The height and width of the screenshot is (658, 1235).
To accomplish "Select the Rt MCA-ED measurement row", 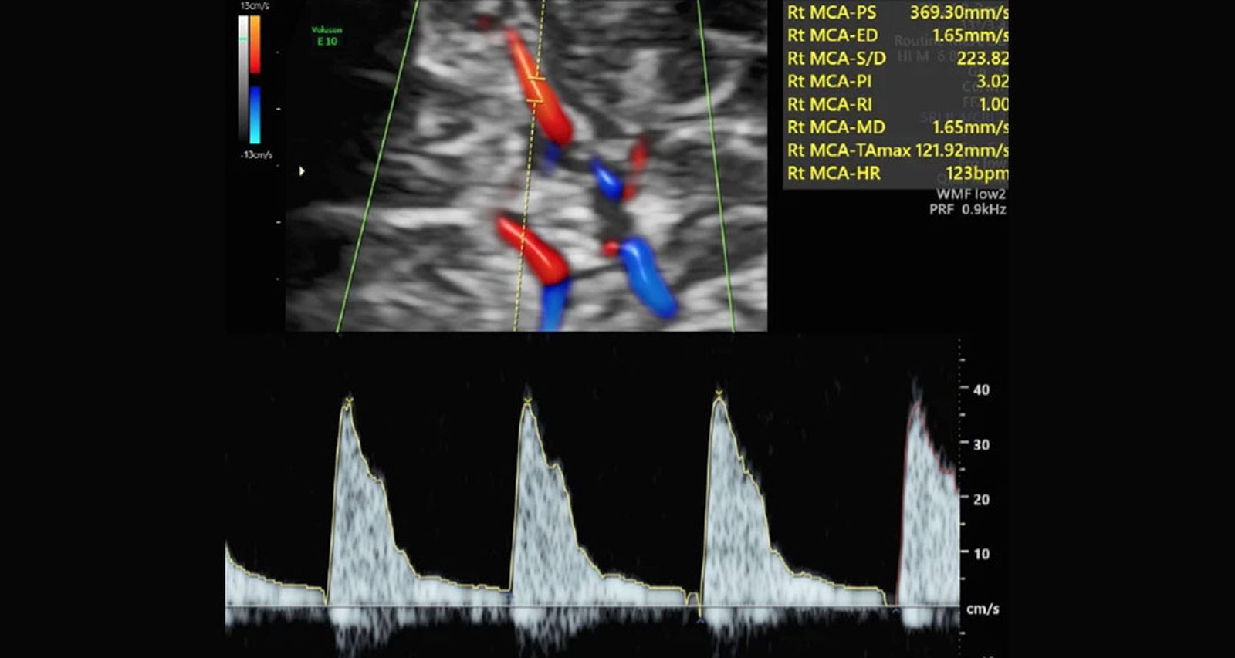I will pyautogui.click(x=897, y=35).
